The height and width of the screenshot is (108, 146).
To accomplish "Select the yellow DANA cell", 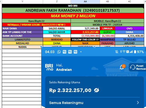I will 57,43.
